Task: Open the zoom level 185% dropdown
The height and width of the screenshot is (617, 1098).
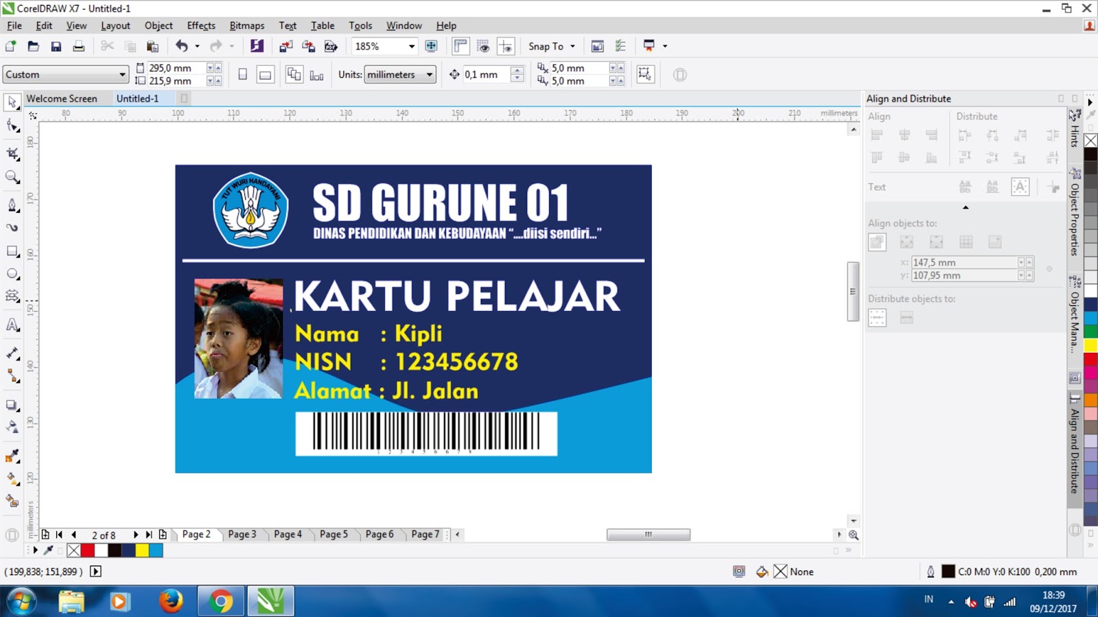Action: point(412,46)
